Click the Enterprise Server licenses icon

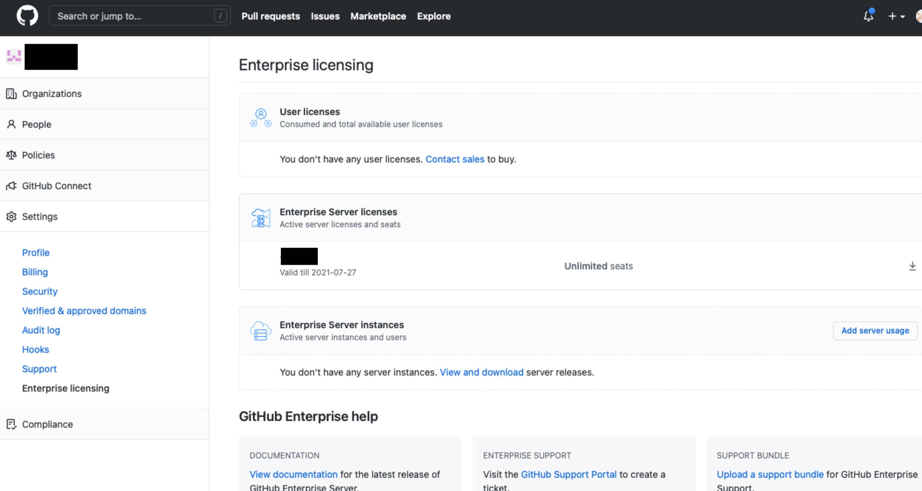260,218
